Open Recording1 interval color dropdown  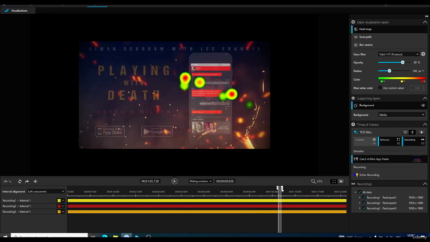coord(62,200)
